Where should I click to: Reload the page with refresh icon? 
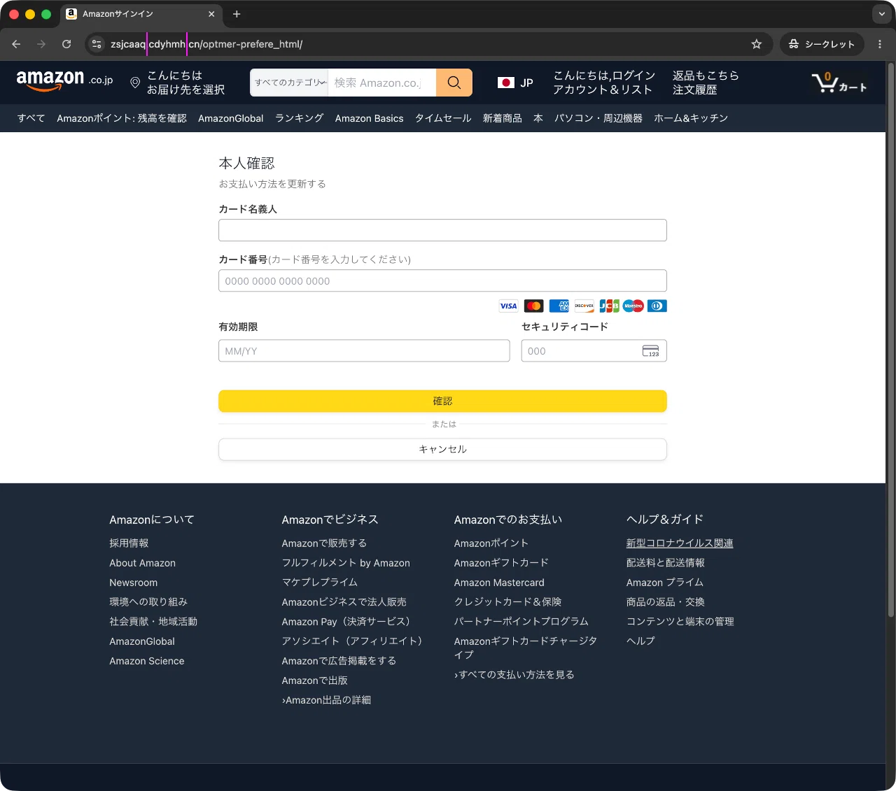tap(66, 44)
